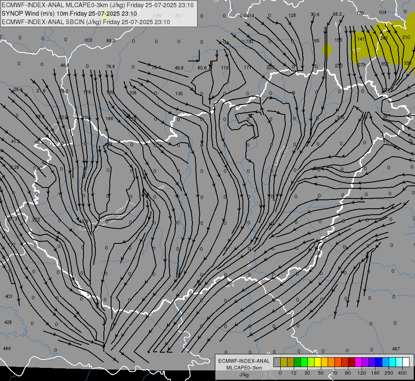Pick the cyan legend swatch above 250
The width and height of the screenshot is (415, 381).
click(393, 362)
